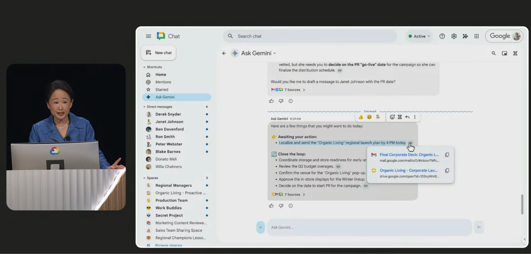The height and width of the screenshot is (254, 531).
Task: Open the Google apps grid
Action: click(x=477, y=36)
